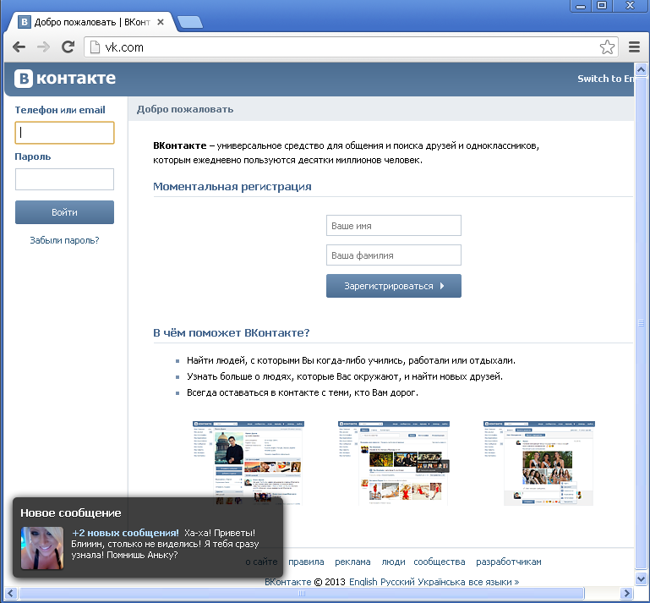Click the 'Switch to English' link

click(x=606, y=79)
